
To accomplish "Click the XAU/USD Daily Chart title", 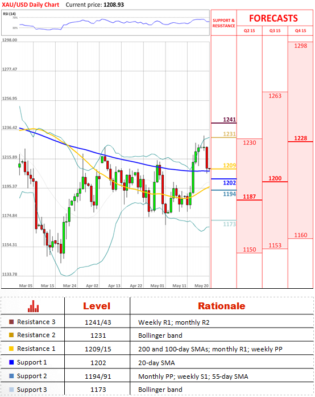I will pos(30,5).
